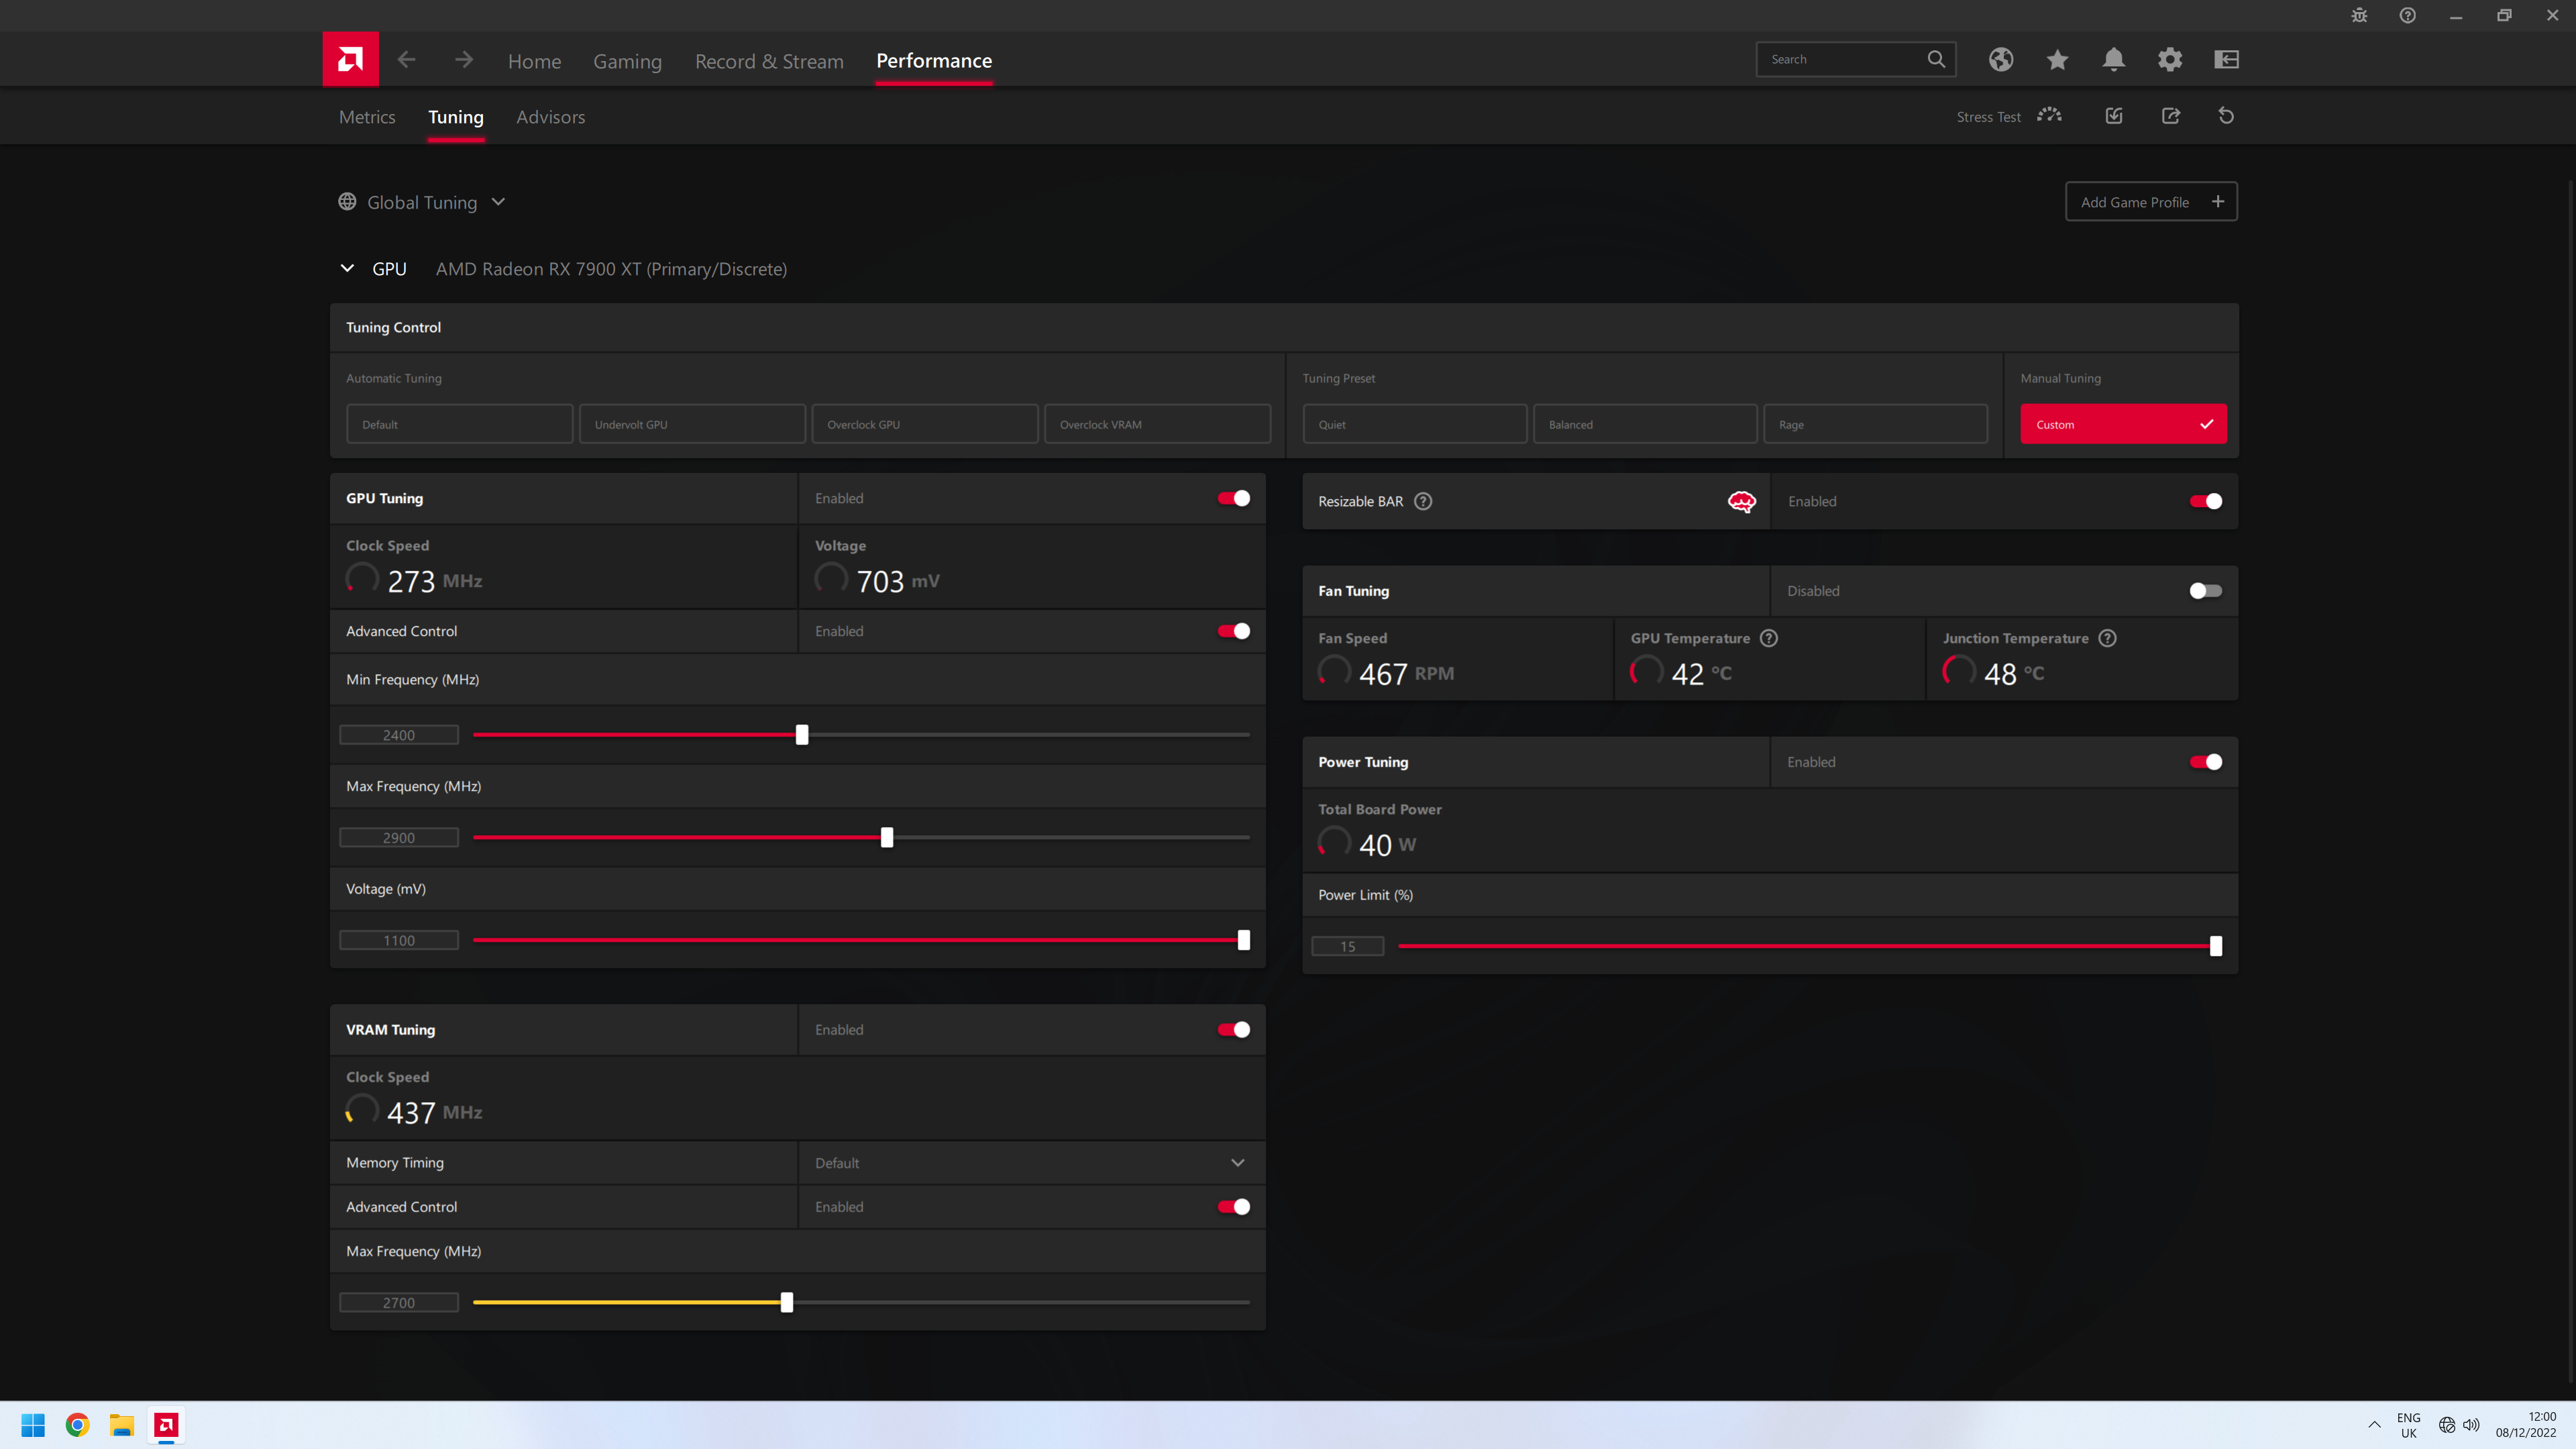Go to the Gaming menu
Image resolution: width=2576 pixels, height=1449 pixels.
627,61
